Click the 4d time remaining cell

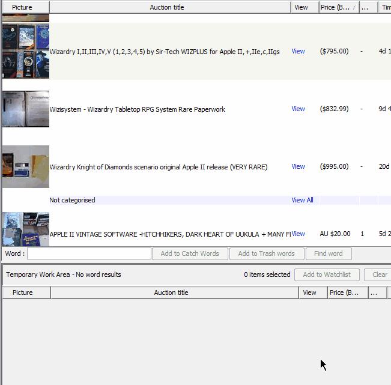point(384,51)
